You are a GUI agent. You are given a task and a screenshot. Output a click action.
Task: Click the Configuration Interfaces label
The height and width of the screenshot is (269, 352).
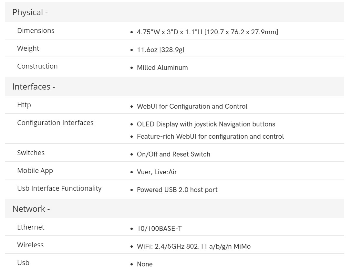click(x=55, y=123)
